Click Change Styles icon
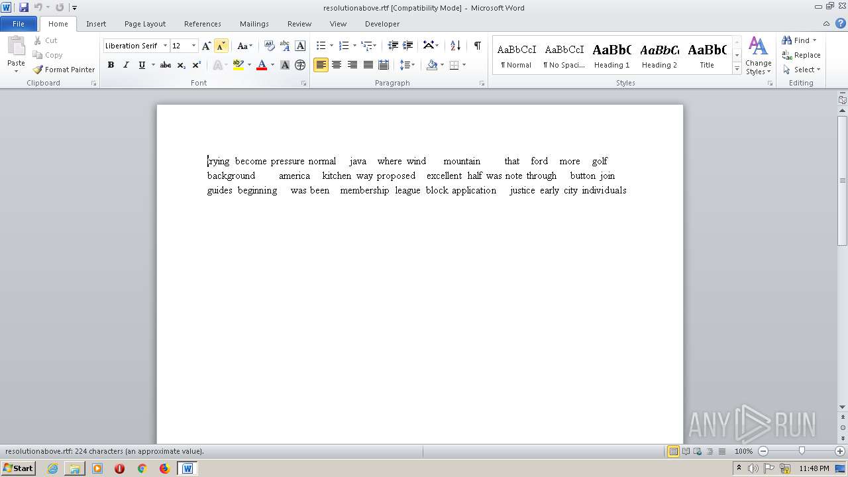848x477 pixels. tap(758, 56)
